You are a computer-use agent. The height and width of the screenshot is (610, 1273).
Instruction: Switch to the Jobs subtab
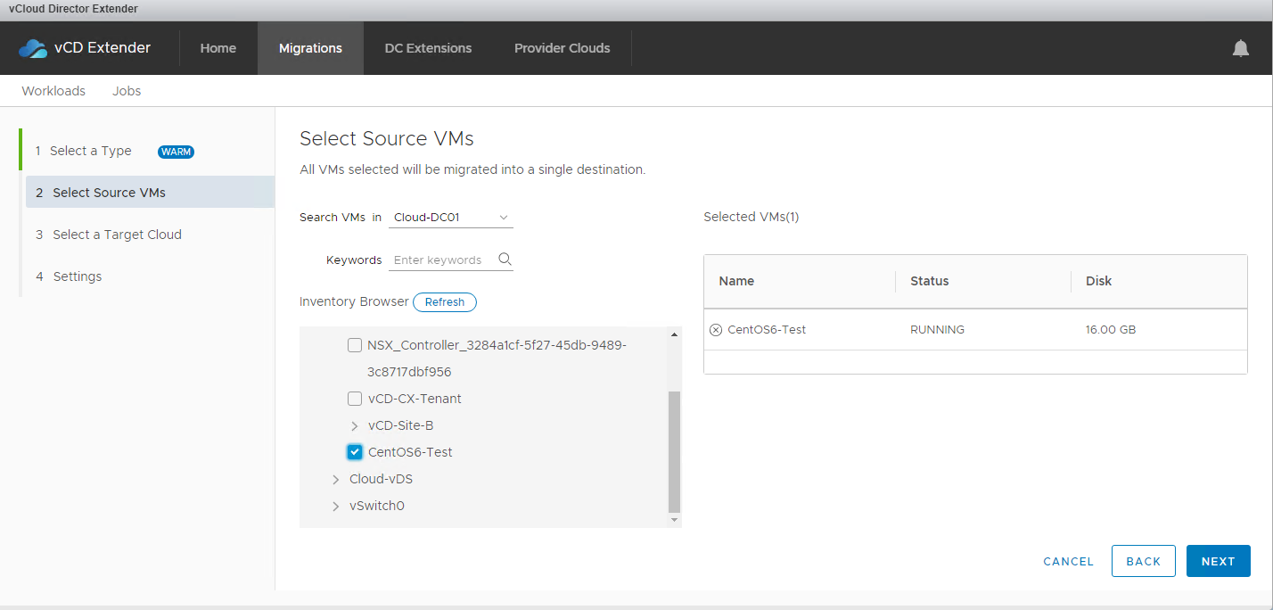(127, 91)
